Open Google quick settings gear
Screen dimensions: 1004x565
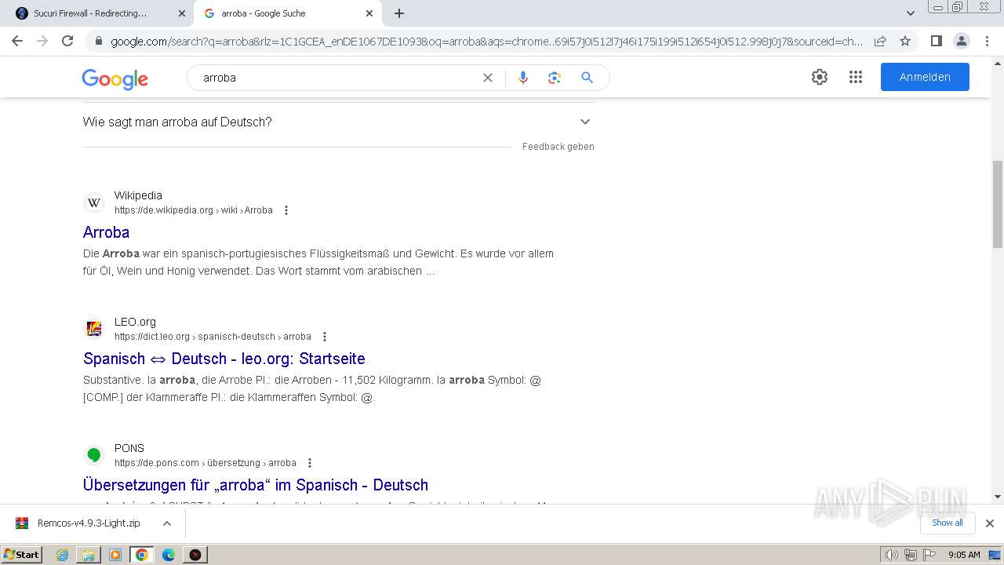tap(820, 77)
